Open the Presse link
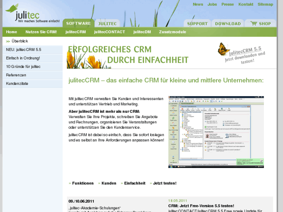This screenshot has width=283, height=212. [x=228, y=4]
